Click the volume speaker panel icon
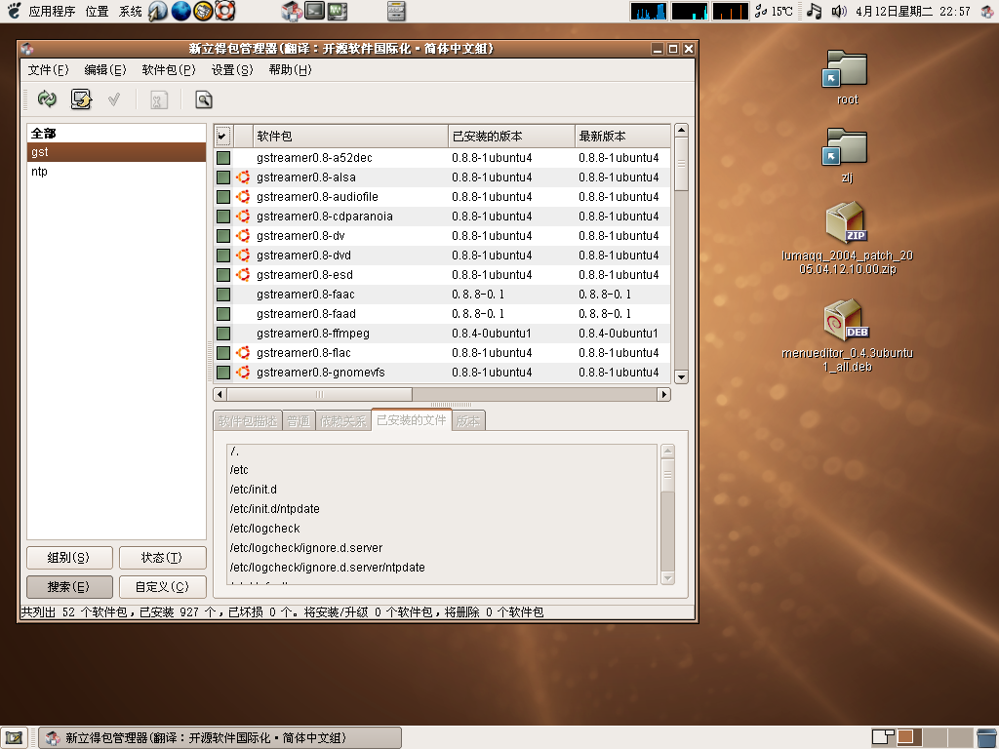The image size is (999, 749). click(x=839, y=11)
